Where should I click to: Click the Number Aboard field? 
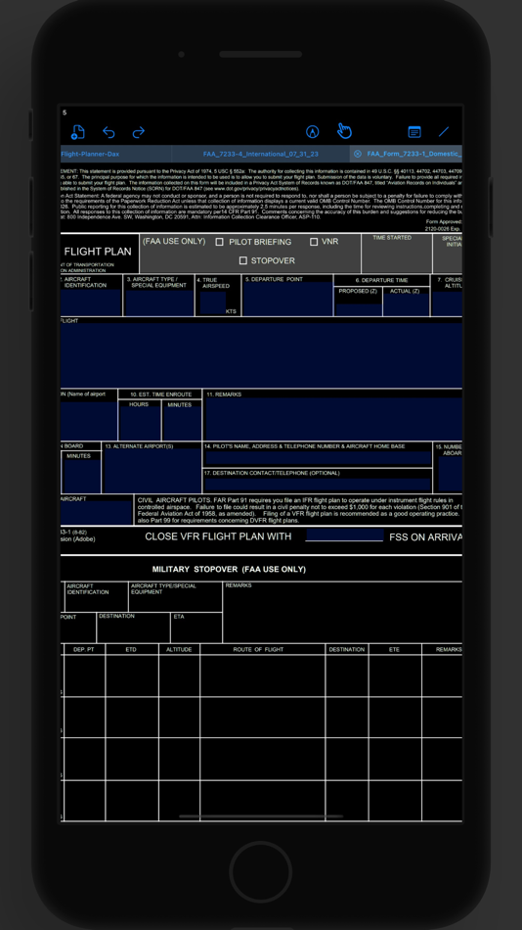pos(450,475)
